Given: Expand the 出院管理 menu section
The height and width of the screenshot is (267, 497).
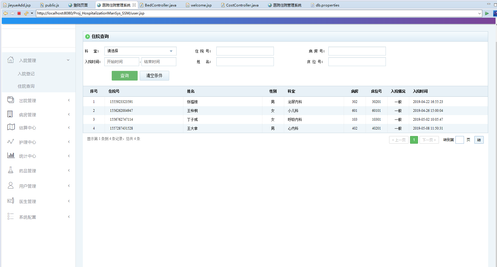Looking at the screenshot, I should (x=68, y=100).
